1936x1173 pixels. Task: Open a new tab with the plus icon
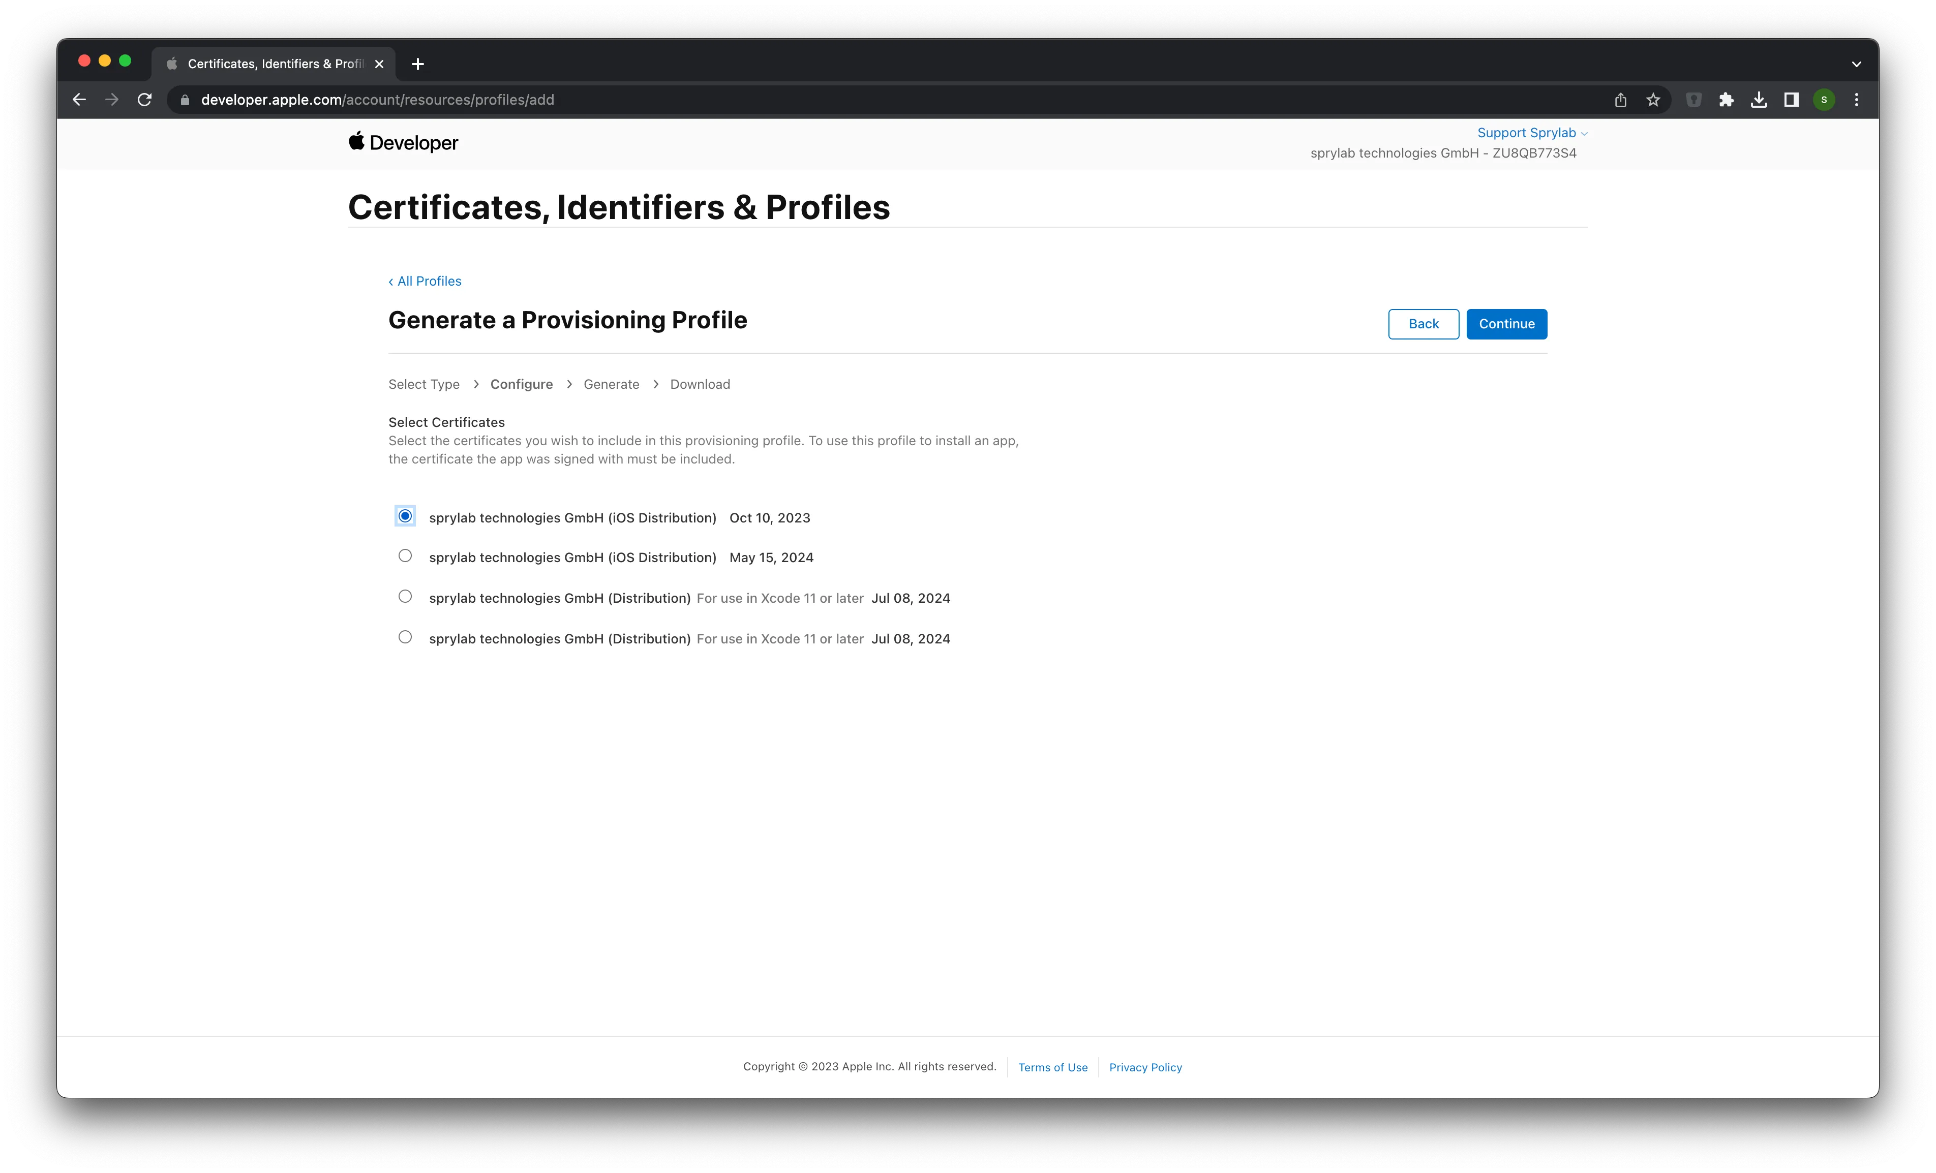(x=418, y=64)
